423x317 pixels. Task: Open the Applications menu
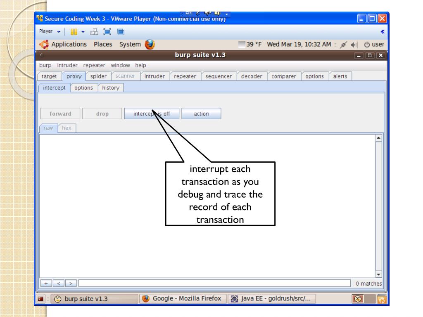[69, 45]
